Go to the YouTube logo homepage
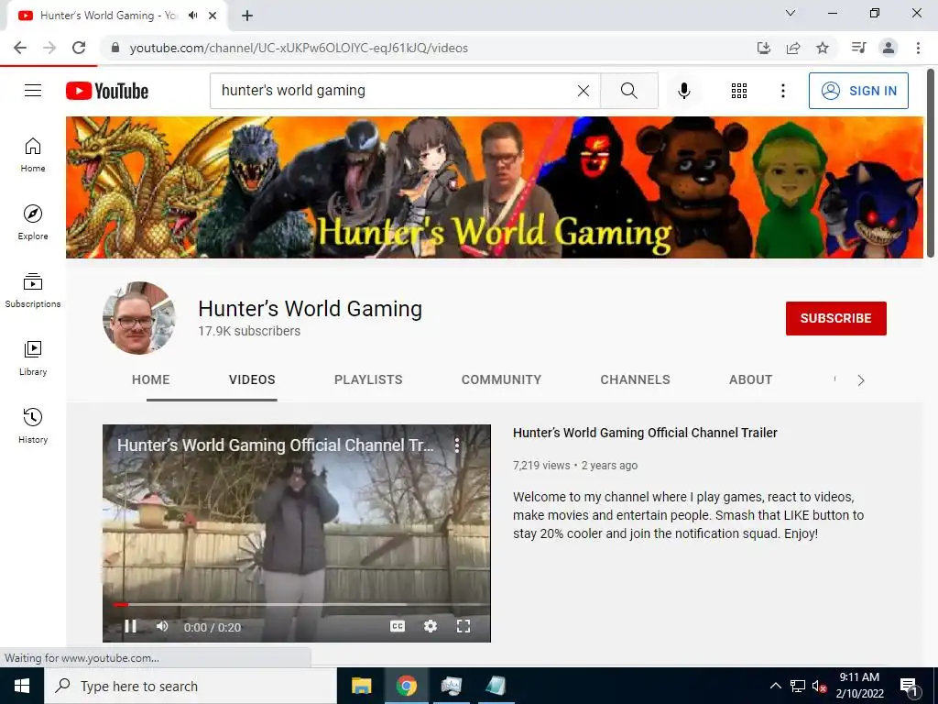Screen dimensions: 938x704 tap(107, 91)
